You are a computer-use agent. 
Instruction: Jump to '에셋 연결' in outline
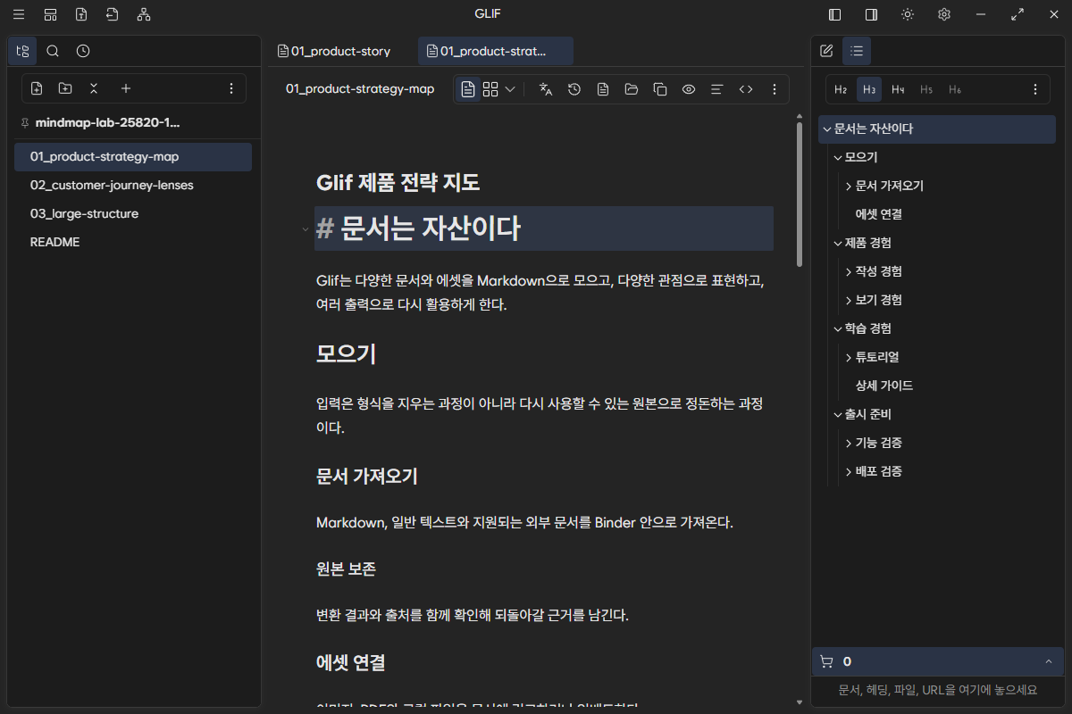pos(879,214)
